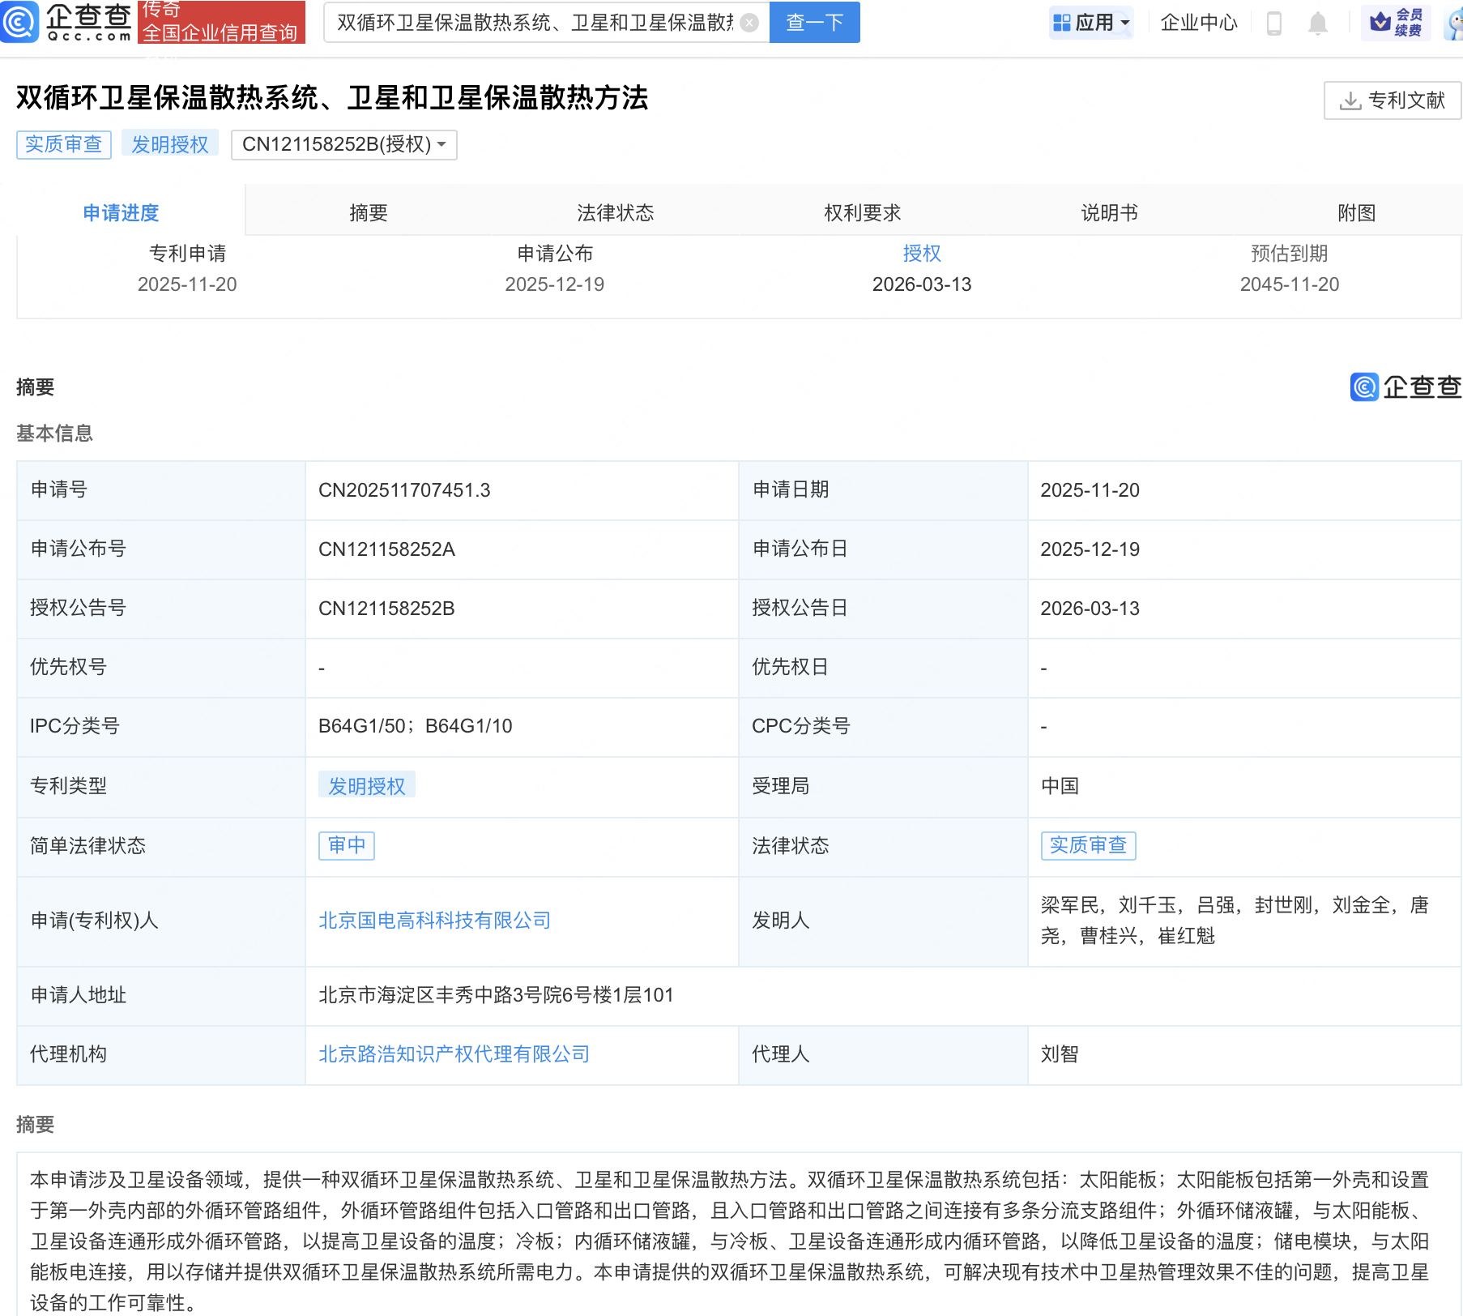Open applicant link 北京国电高科科技有限公司
Viewport: 1463px width, 1316px height.
coord(434,920)
